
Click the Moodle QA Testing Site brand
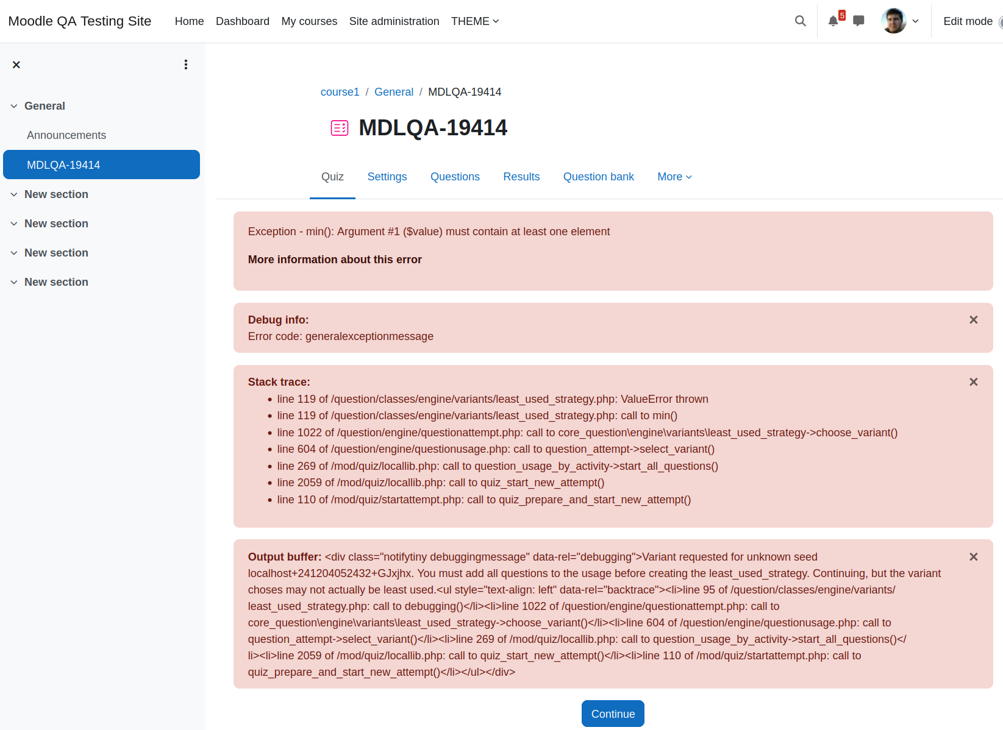[80, 21]
